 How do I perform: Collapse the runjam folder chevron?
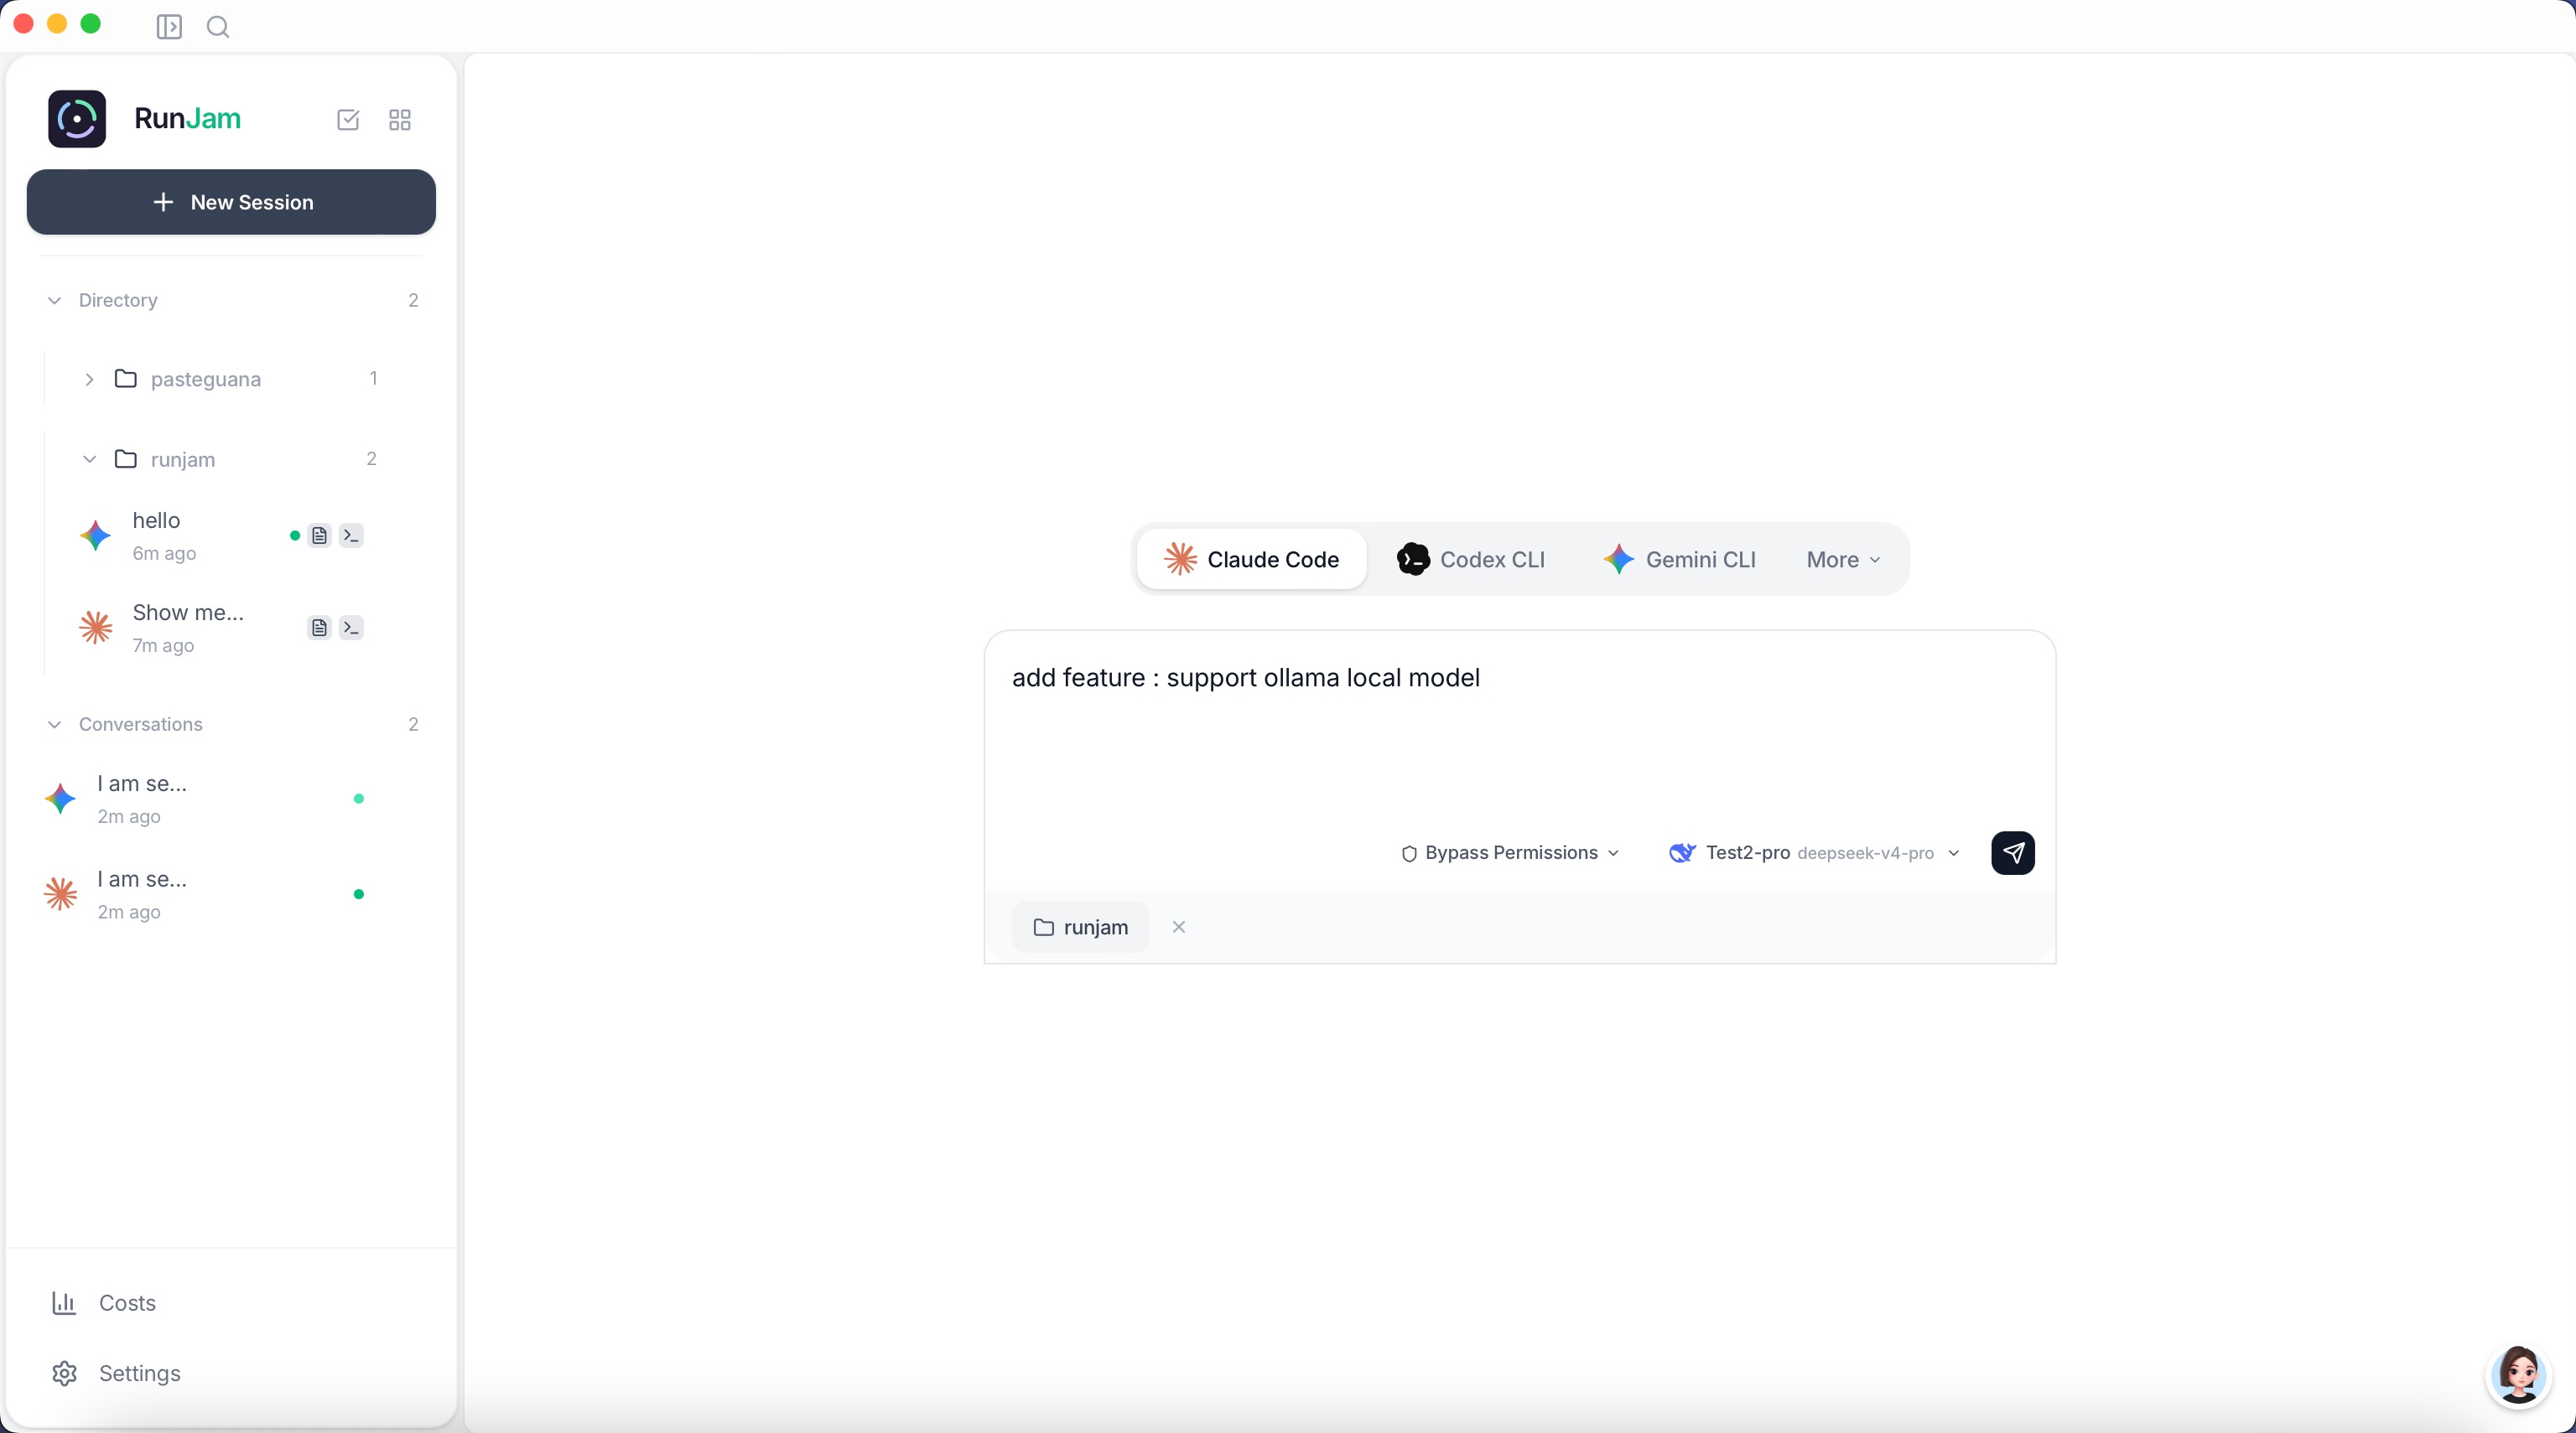click(89, 460)
